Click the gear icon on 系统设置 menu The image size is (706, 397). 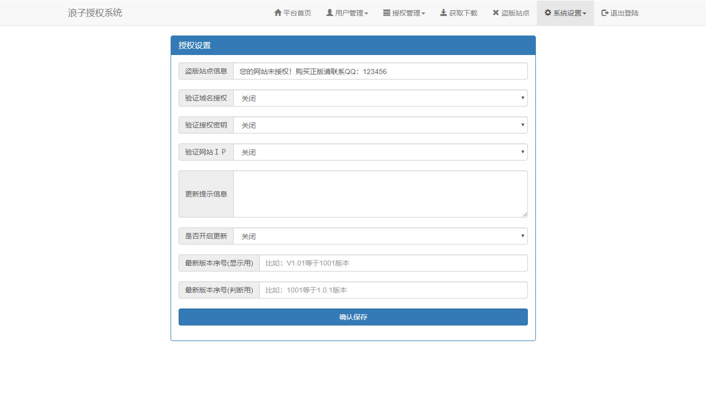pos(548,12)
